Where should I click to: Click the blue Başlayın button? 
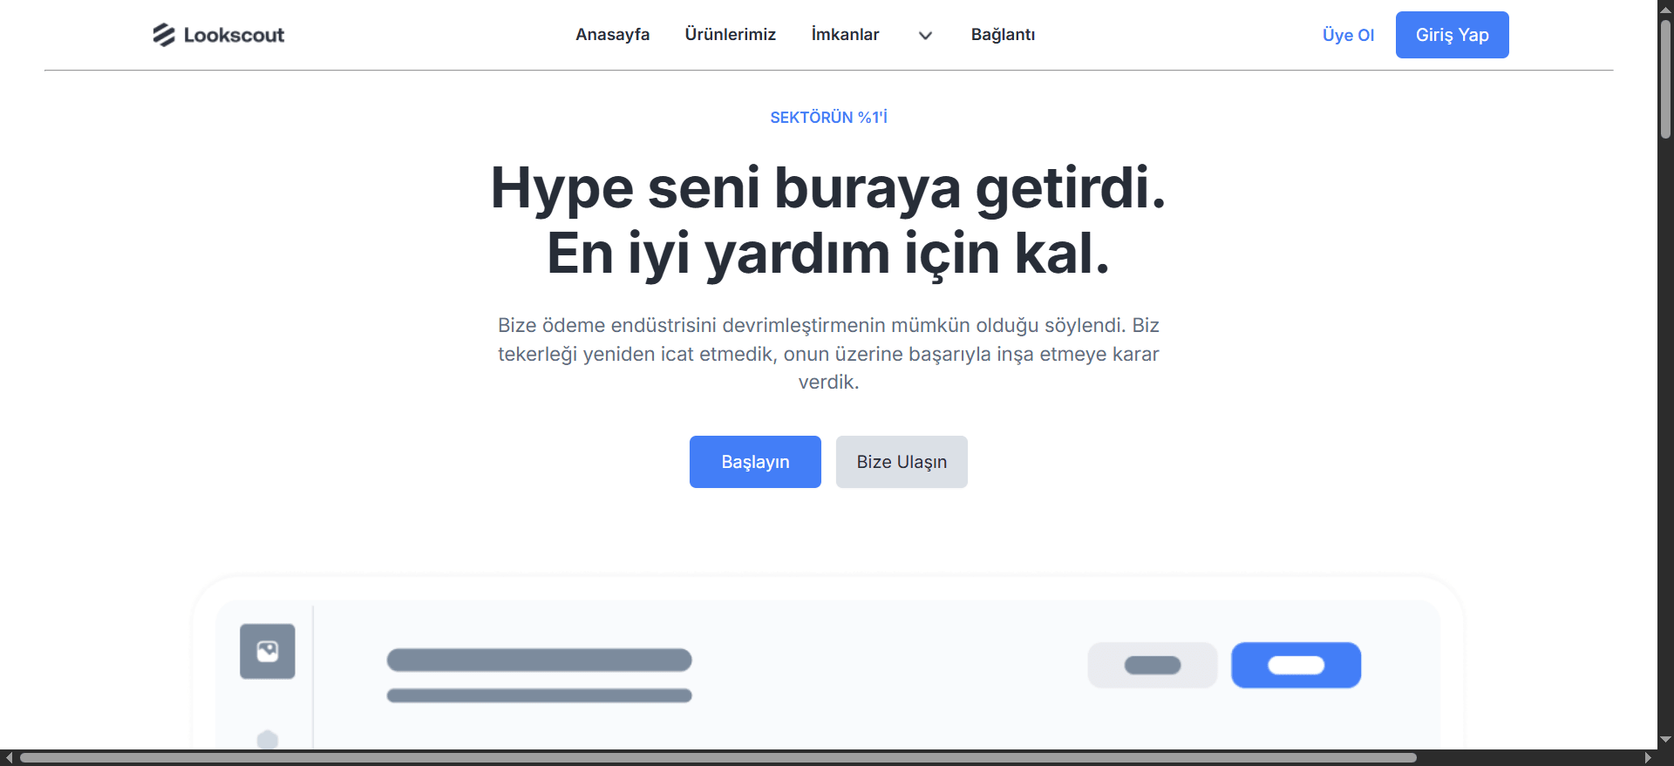755,462
